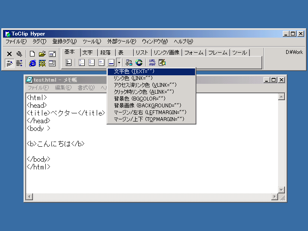Select 背景色 (BGCOLOR="") entry

coord(151,99)
